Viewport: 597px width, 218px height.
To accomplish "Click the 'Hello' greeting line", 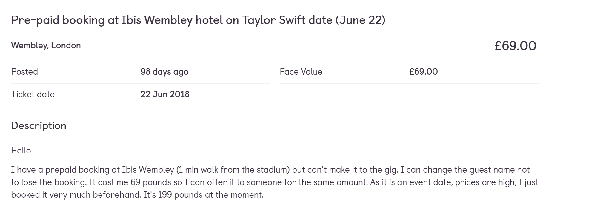I will (x=21, y=151).
